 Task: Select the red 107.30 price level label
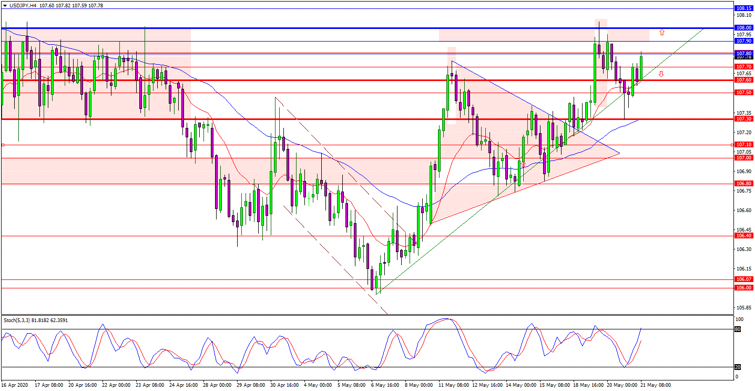pyautogui.click(x=744, y=119)
